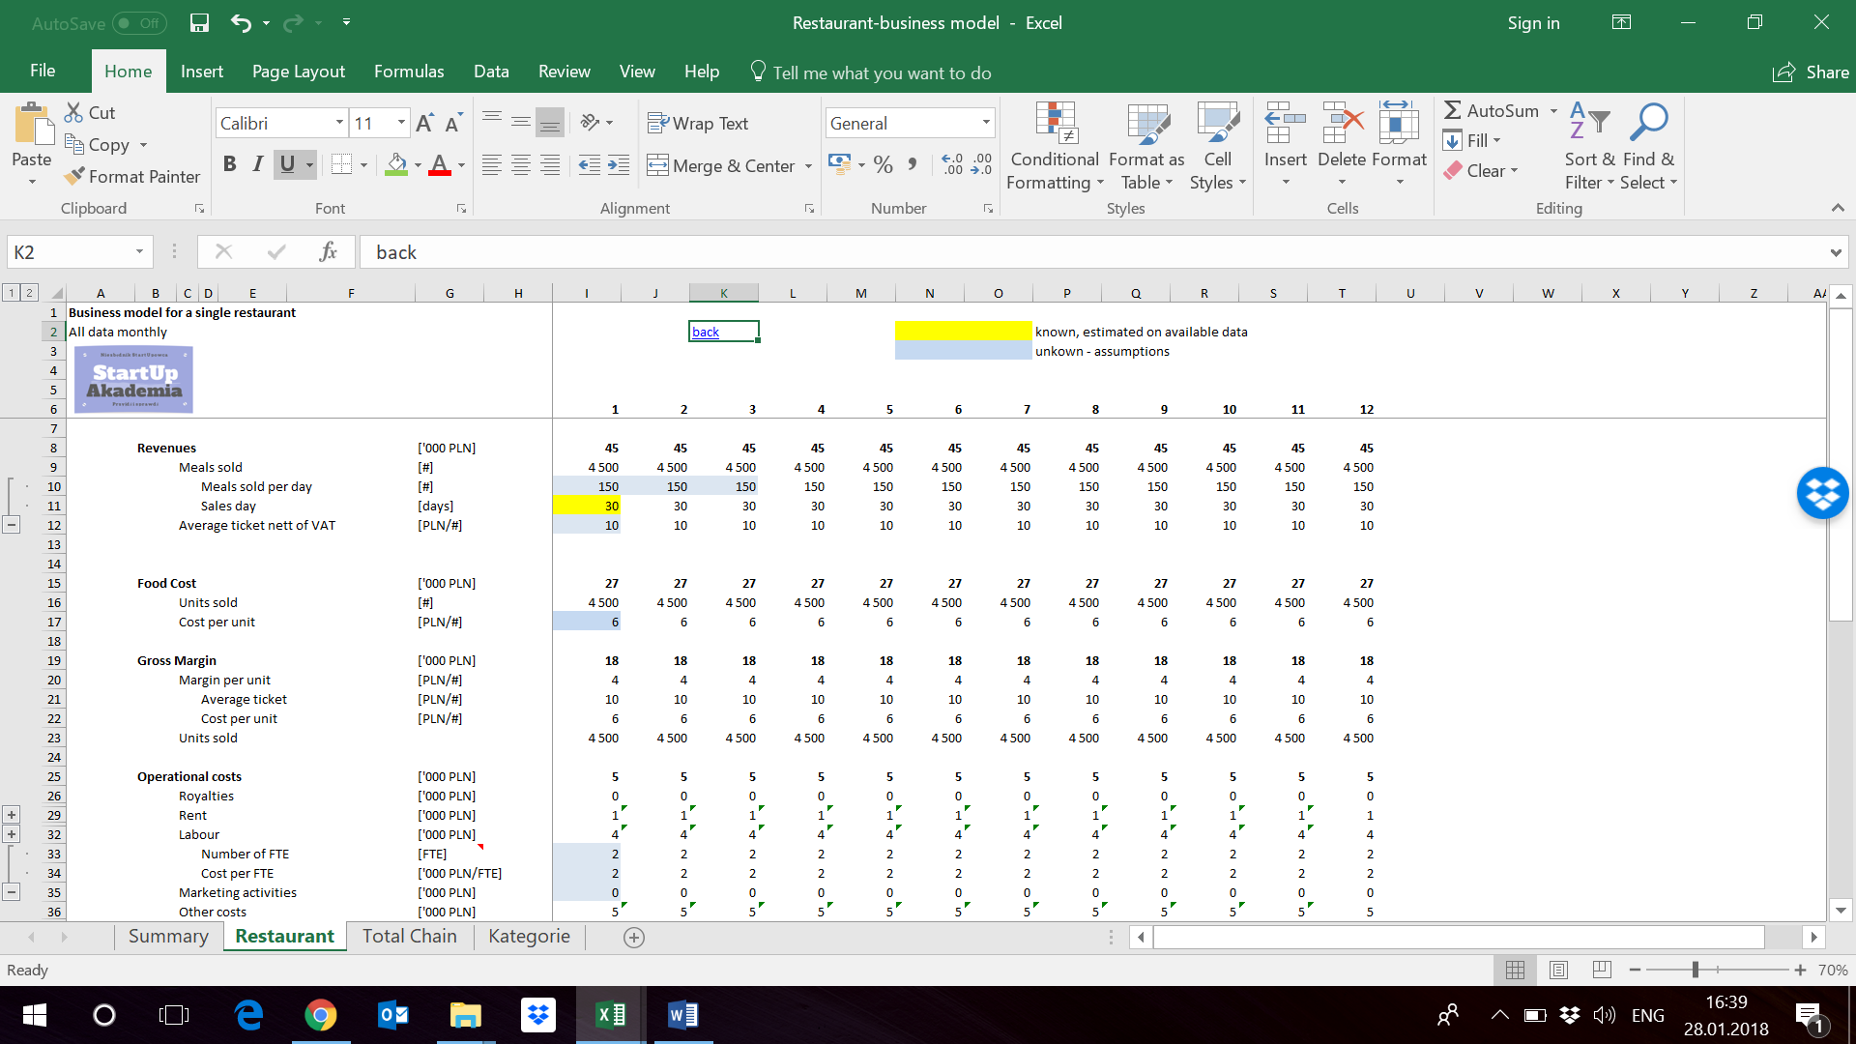Click the Insert Function fx icon
Image resolution: width=1856 pixels, height=1044 pixels.
click(328, 251)
